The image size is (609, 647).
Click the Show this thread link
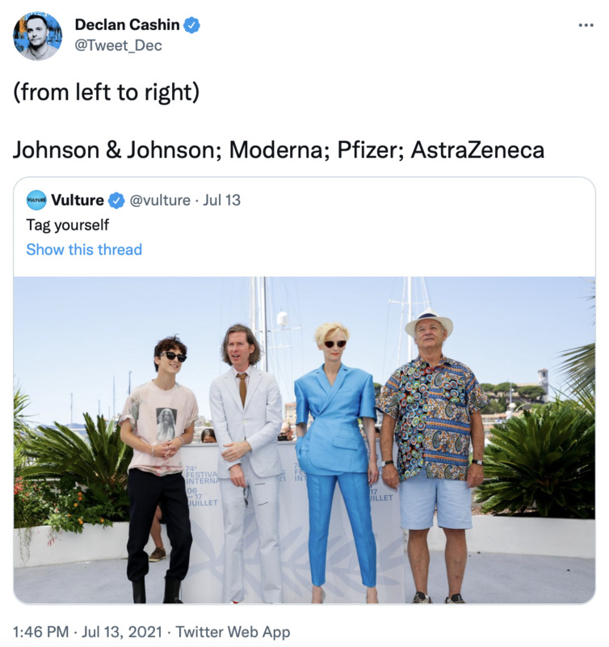click(x=84, y=249)
